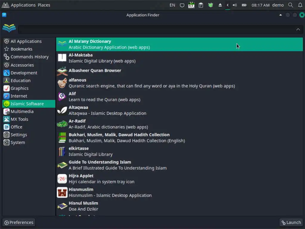Click the Ar-Radif green icon

click(x=62, y=124)
